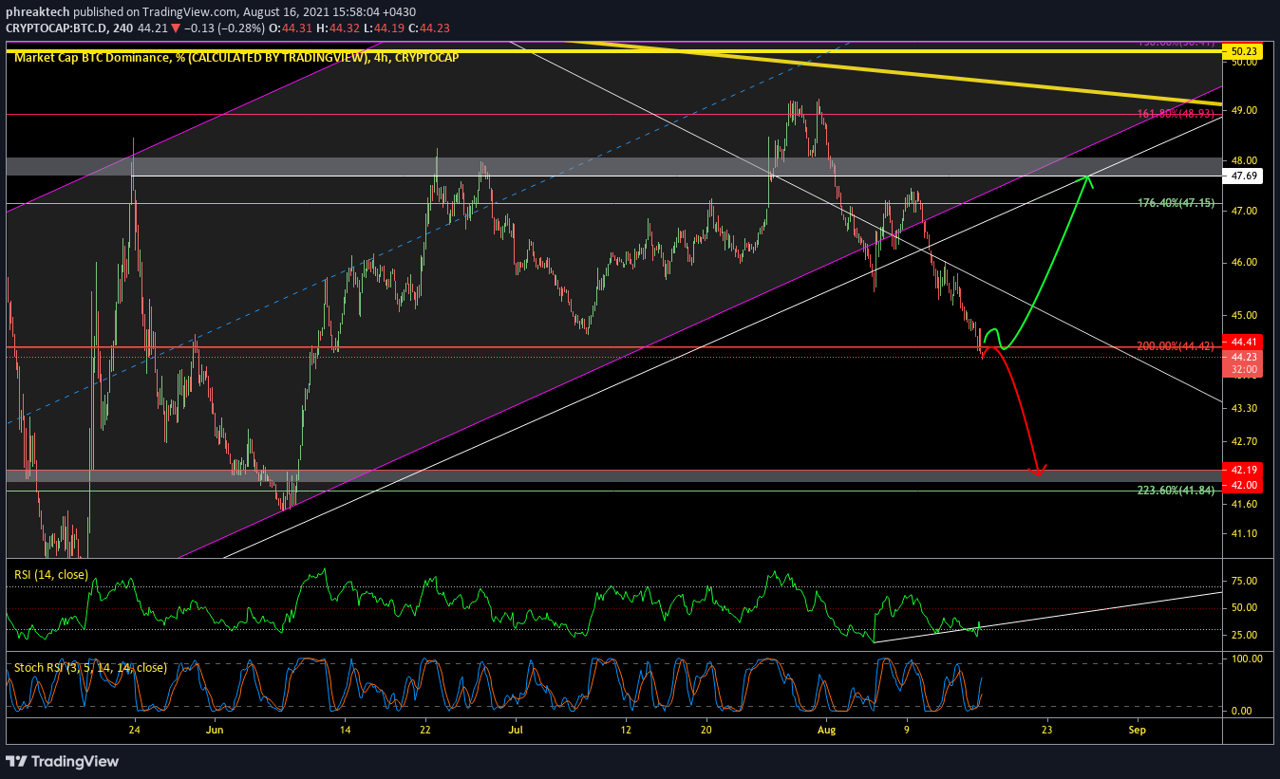Click 0.00 on the Stoch RSI axis
This screenshot has width=1280, height=779.
tap(1243, 711)
